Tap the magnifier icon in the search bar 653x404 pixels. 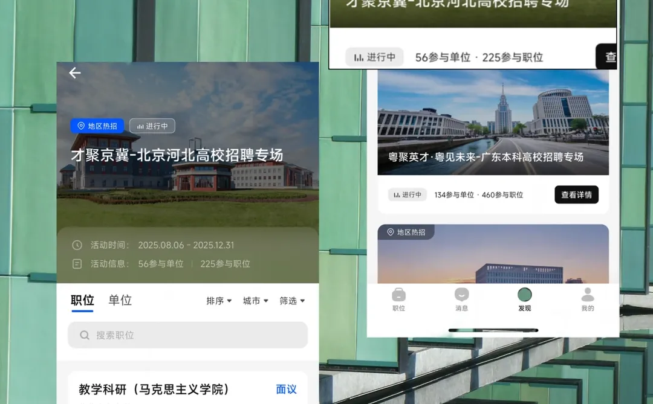85,335
